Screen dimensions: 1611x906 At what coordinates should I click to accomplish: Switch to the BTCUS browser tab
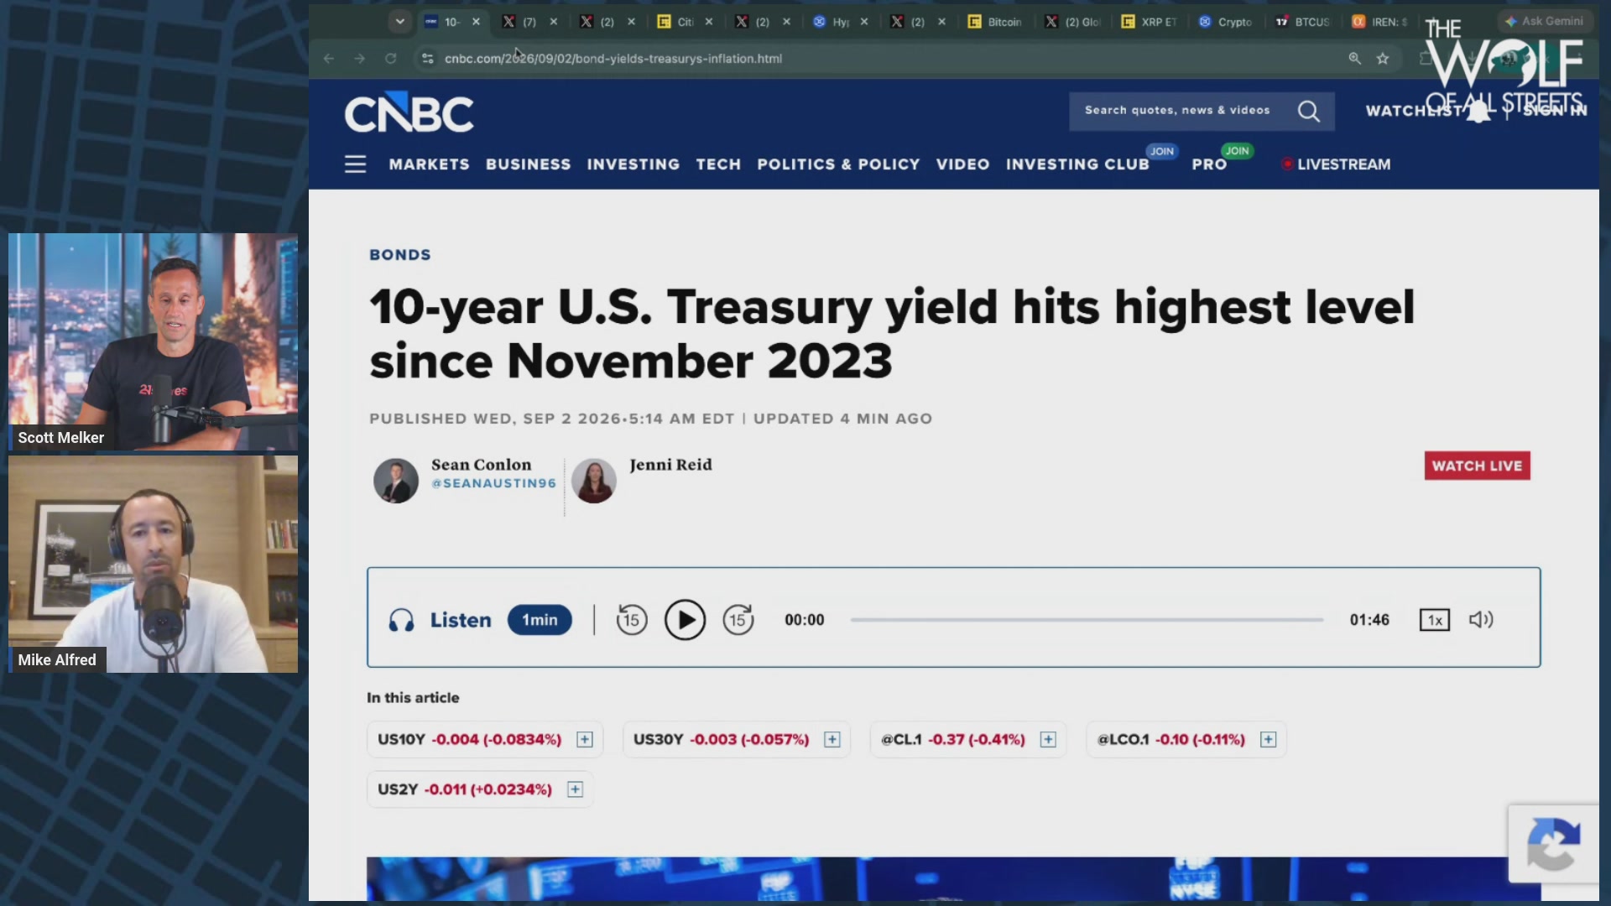coord(1303,22)
